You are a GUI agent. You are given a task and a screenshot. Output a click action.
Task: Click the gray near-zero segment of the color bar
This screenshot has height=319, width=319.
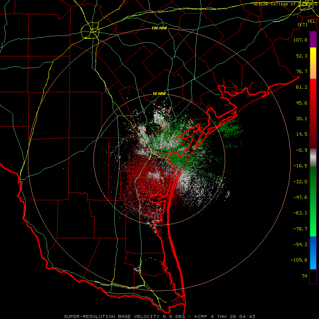pyautogui.click(x=313, y=157)
